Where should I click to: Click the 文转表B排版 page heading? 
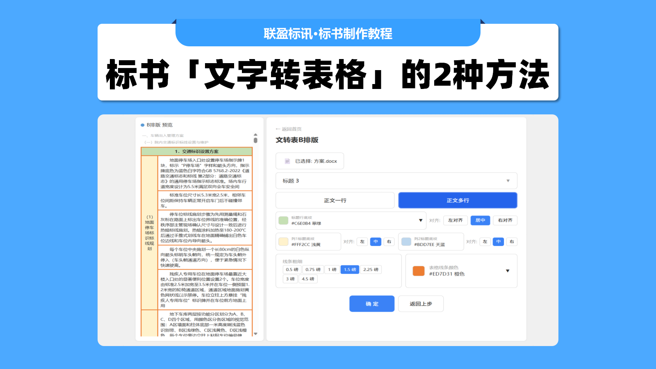pos(297,140)
